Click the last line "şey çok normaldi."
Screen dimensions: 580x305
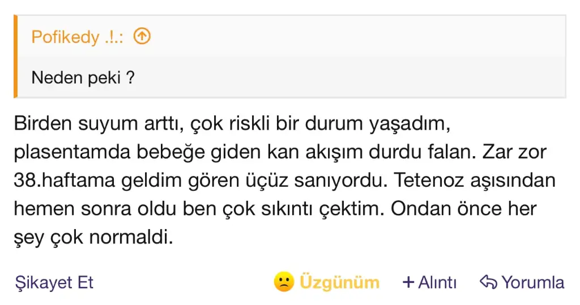92,237
